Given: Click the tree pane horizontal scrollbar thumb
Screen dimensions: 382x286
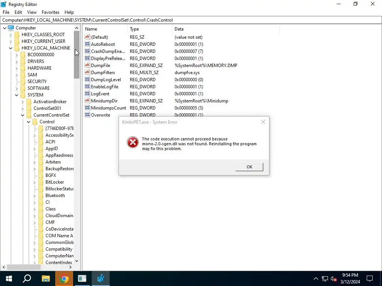Looking at the screenshot, I should click(24, 267).
